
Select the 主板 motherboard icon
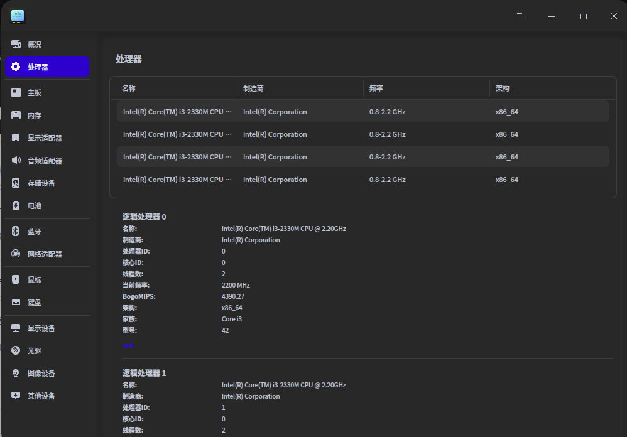[16, 93]
